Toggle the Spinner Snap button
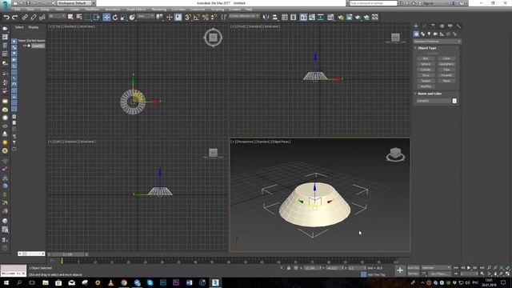 point(214,17)
